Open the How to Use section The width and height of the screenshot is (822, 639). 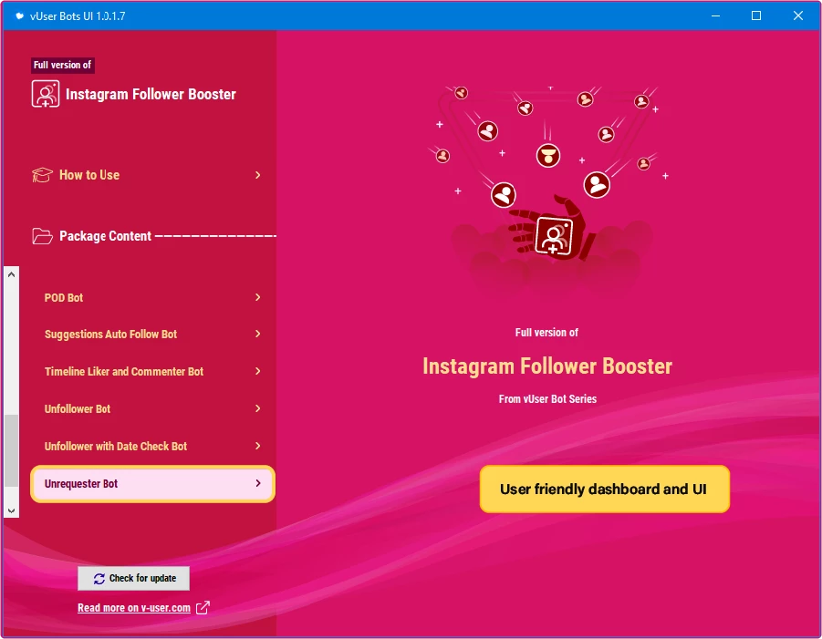coord(147,175)
